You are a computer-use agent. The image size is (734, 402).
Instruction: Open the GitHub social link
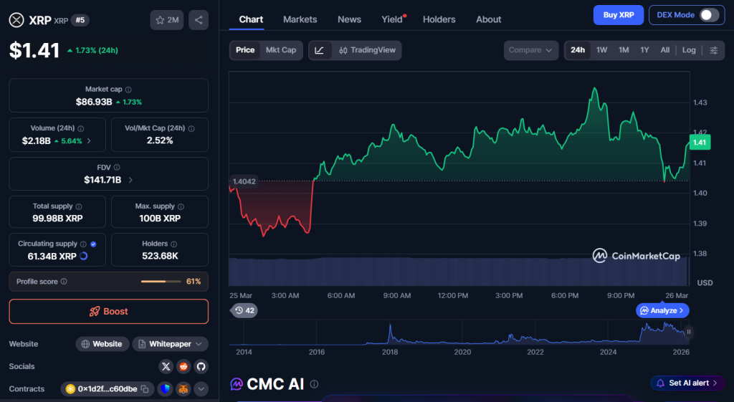click(x=201, y=366)
